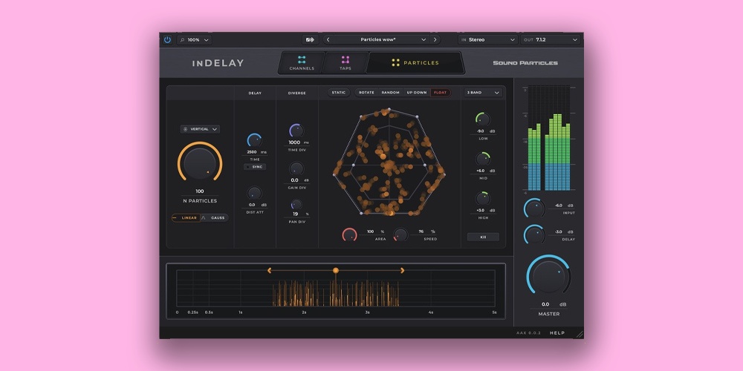
Task: Click the orange center marker on the delay timeline
Action: [x=336, y=271]
